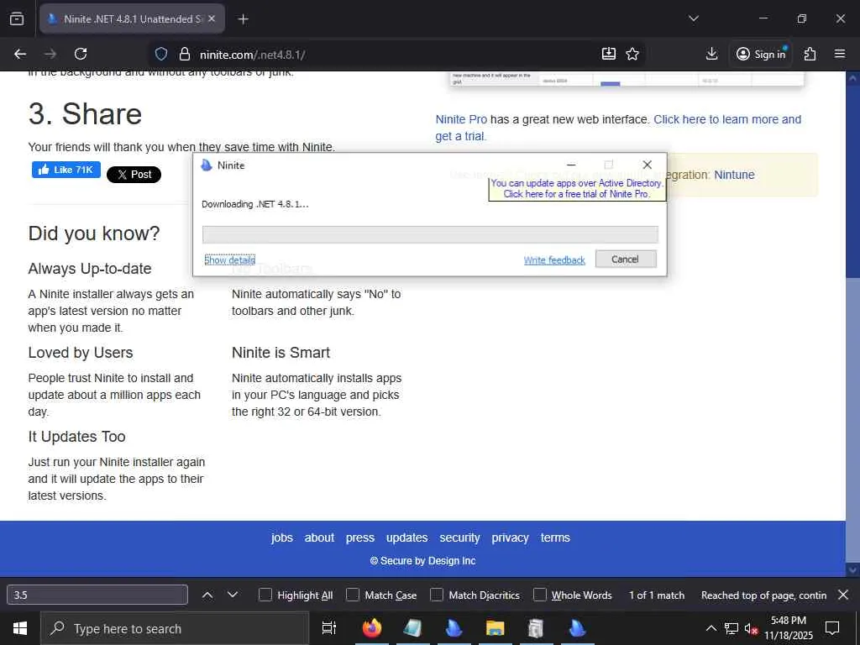
Task: Enable Match Diacritics checkbox
Action: click(x=437, y=595)
